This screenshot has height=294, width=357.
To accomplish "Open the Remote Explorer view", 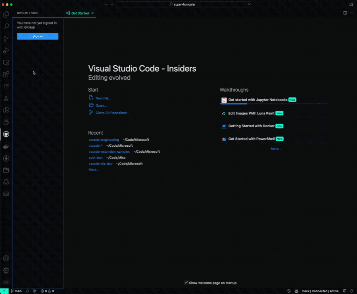I will coord(6,62).
